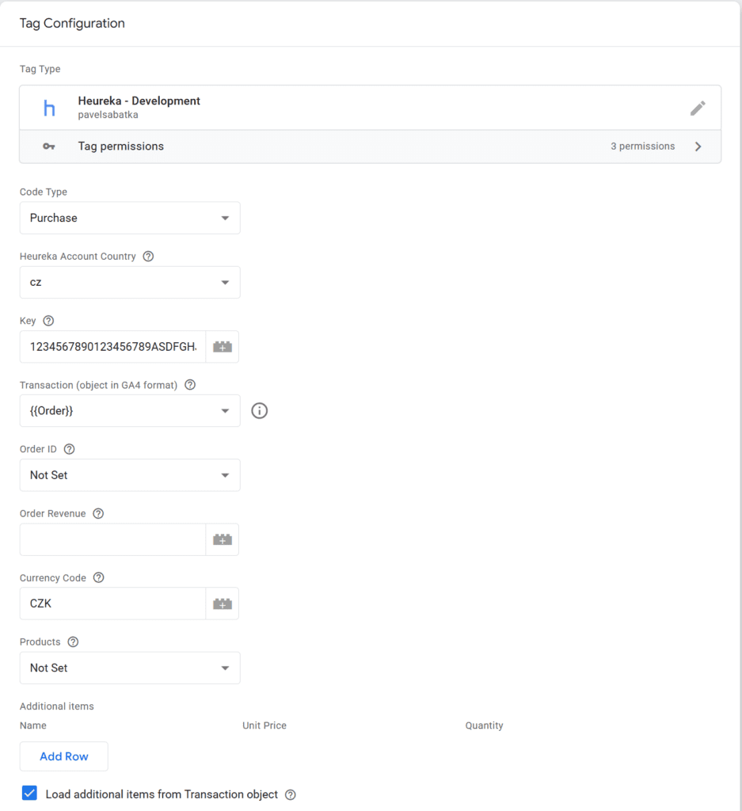The image size is (742, 811).
Task: Open the Code Type dropdown showing Purchase
Action: click(x=130, y=218)
